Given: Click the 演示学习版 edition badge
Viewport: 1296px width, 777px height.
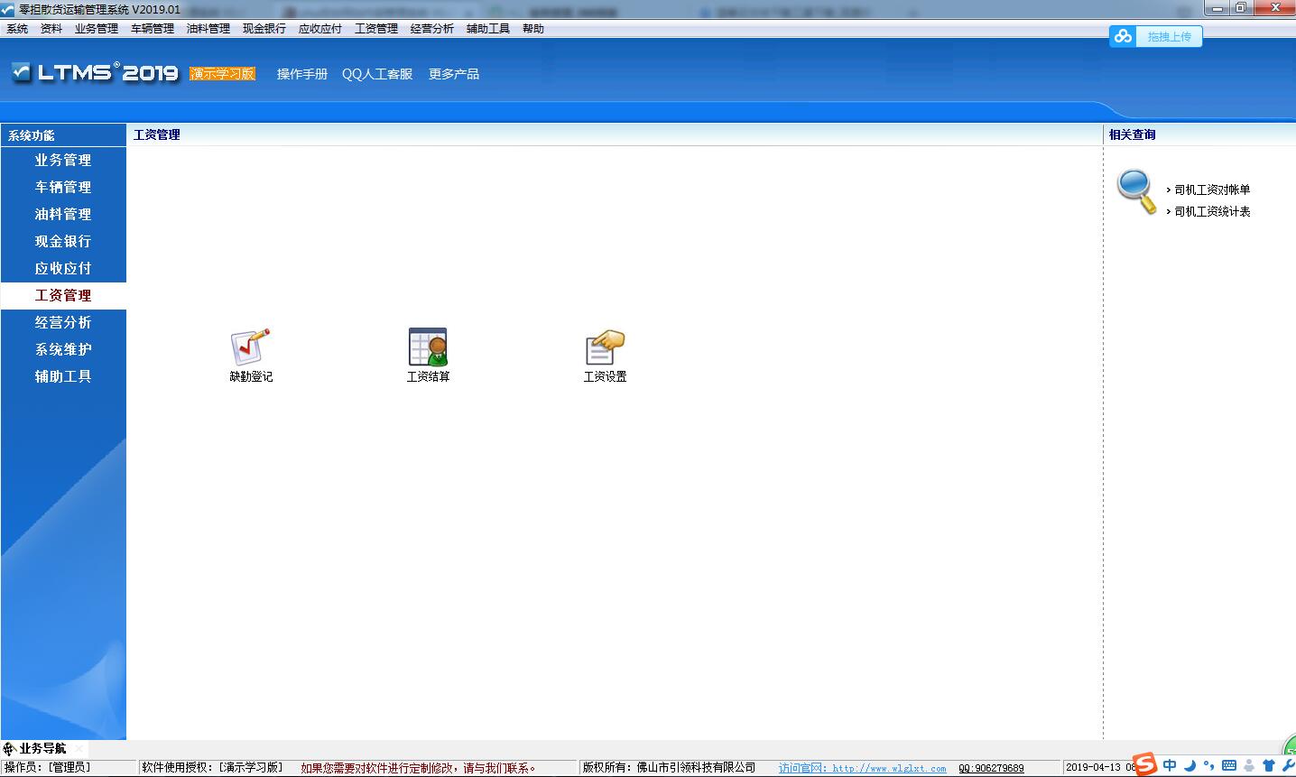Looking at the screenshot, I should 222,74.
